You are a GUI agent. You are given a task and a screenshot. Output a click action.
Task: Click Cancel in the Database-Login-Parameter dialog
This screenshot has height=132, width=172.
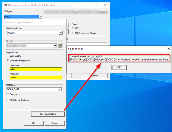click(55, 123)
